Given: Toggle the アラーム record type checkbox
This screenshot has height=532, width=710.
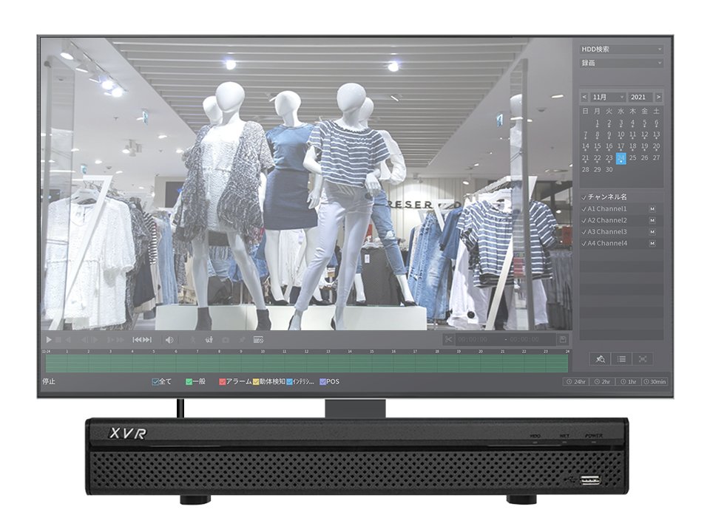Looking at the screenshot, I should 223,382.
